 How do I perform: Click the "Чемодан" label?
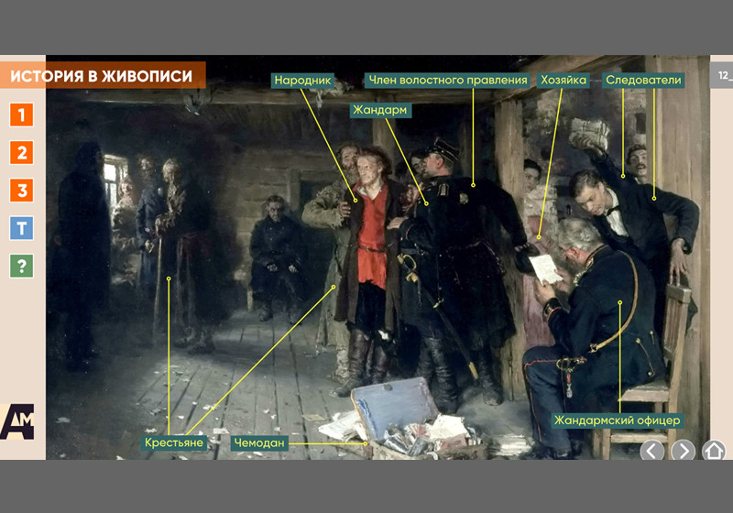point(259,443)
